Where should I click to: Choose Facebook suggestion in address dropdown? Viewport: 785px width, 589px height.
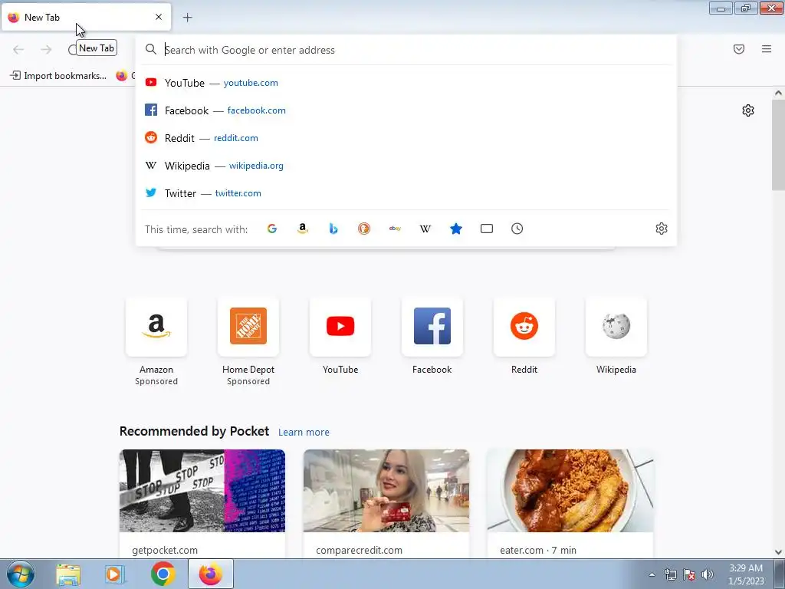(406, 110)
